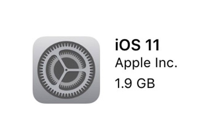Click the dark wedge below the right spoke

pos(71,77)
